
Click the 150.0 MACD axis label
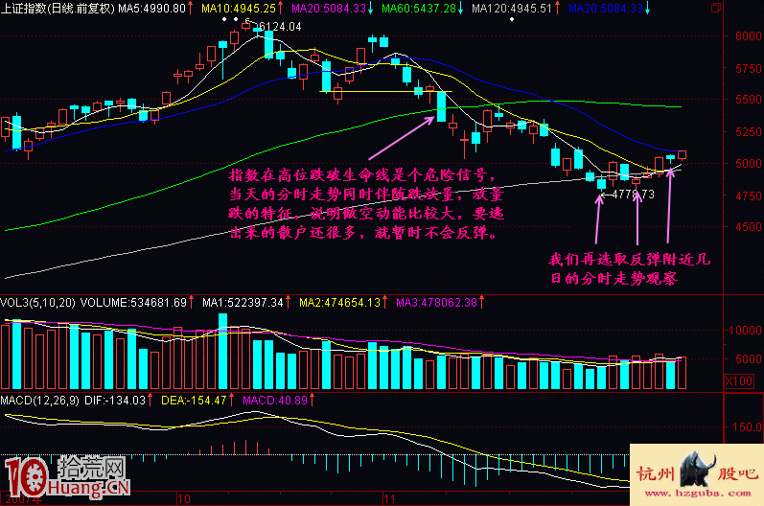(748, 427)
